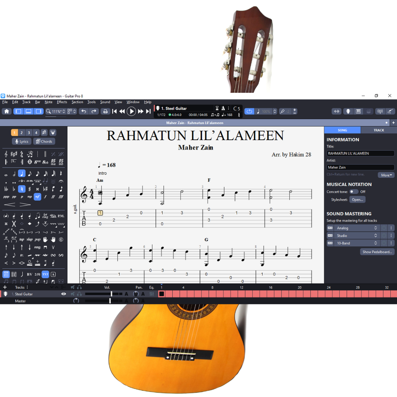Screen dimensions: 397x397
Task: Add a fermata
Action: (61, 181)
